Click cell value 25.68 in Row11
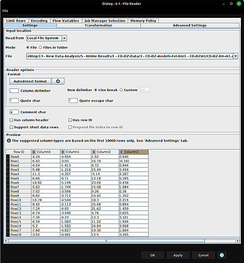 [x=105, y=205]
